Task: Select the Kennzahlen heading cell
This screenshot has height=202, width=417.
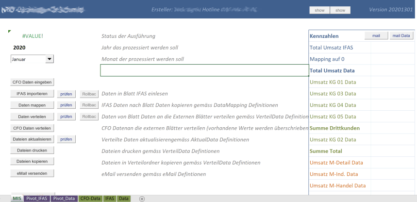Action: (x=324, y=36)
